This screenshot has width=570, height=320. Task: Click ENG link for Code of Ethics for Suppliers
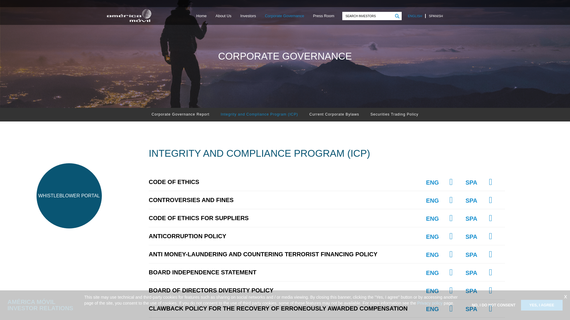[432, 219]
